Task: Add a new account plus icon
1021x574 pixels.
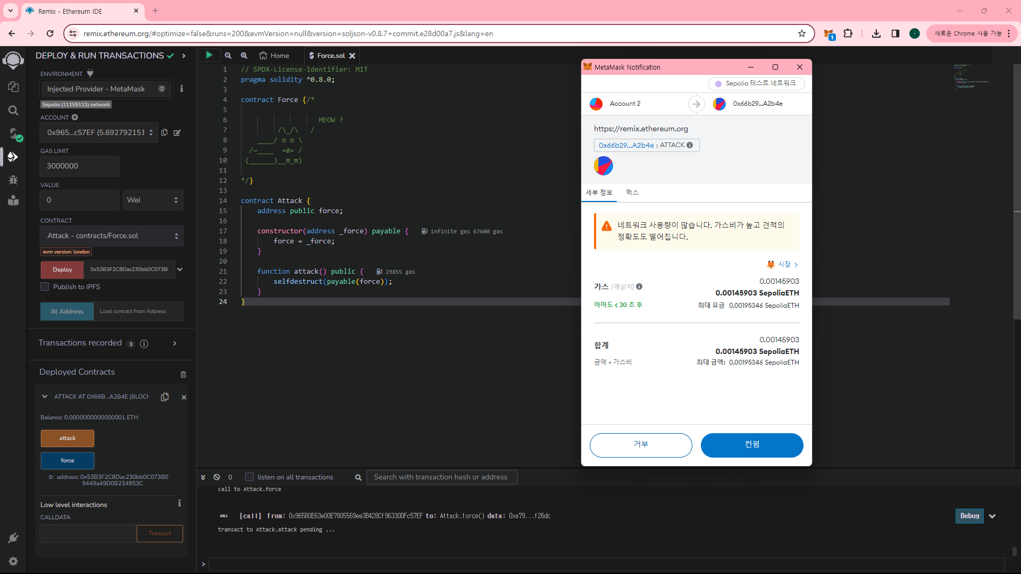Action: tap(75, 117)
